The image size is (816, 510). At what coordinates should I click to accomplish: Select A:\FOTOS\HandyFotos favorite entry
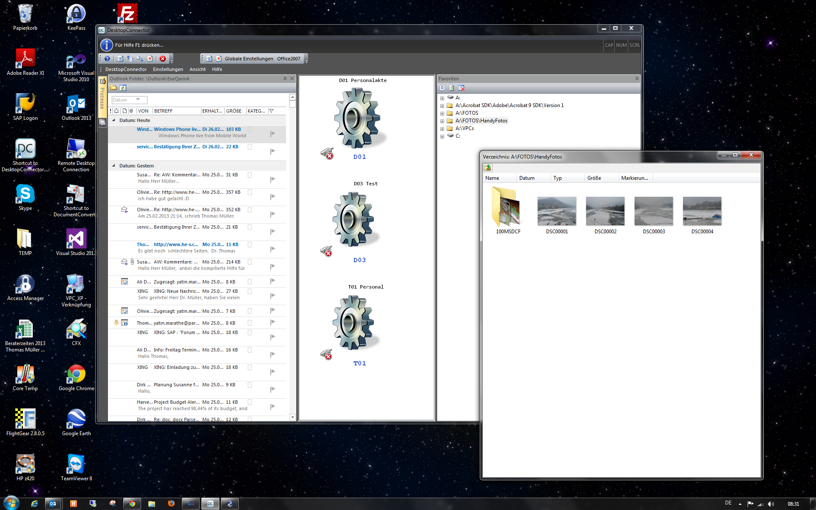coord(481,121)
